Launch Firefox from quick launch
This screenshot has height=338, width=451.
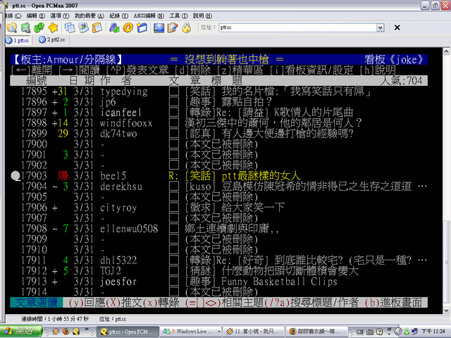point(66,332)
